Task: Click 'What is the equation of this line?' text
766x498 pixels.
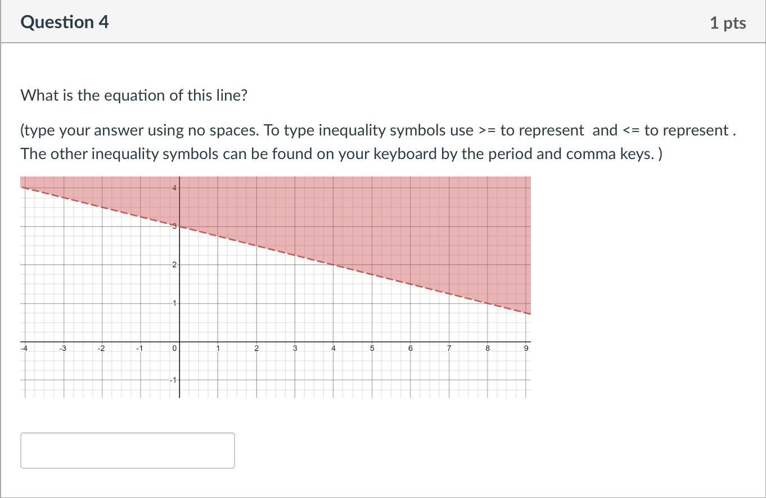Action: [x=134, y=95]
